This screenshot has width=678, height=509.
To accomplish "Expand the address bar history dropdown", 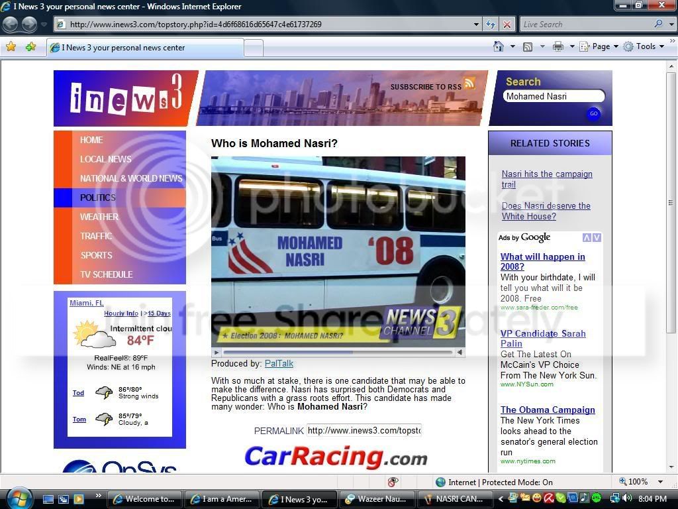I will click(476, 25).
